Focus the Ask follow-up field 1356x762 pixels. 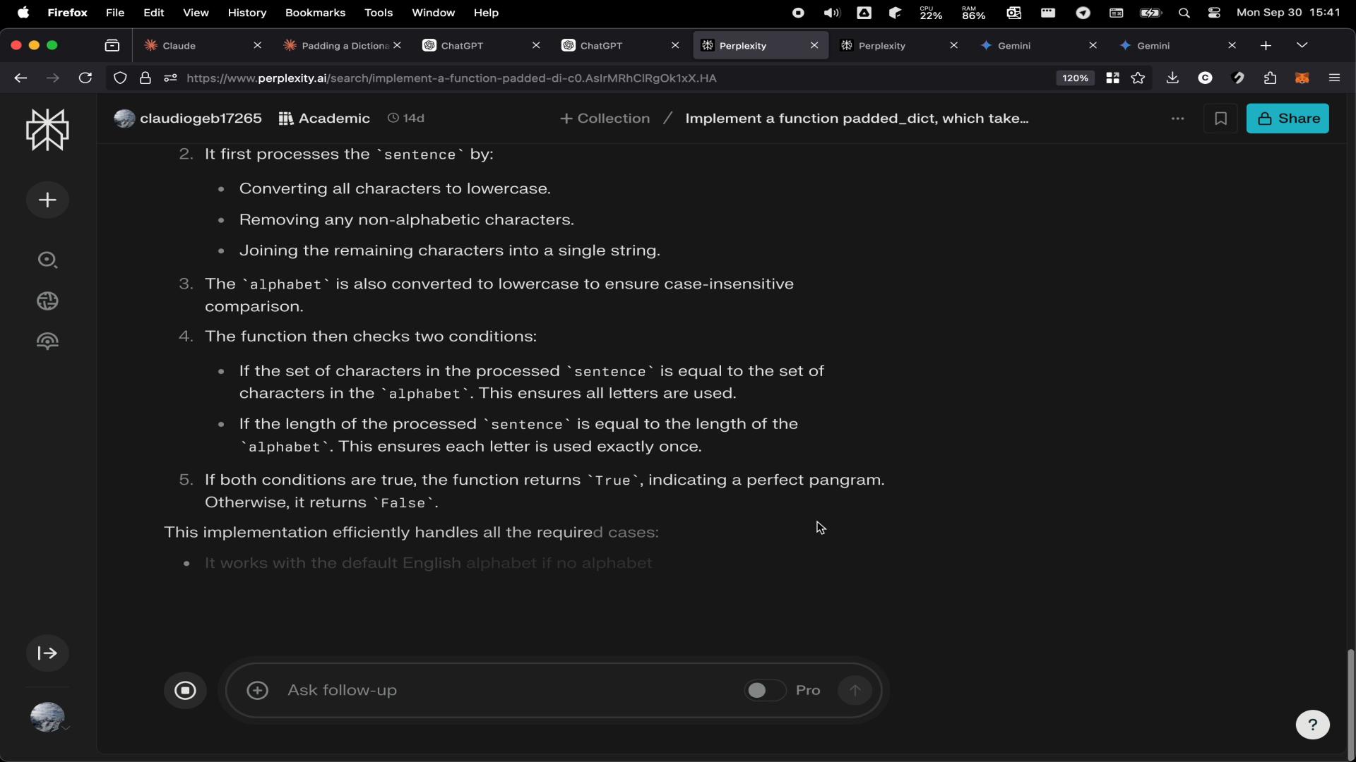click(x=509, y=691)
